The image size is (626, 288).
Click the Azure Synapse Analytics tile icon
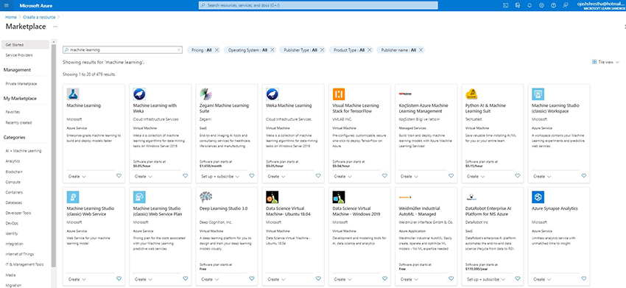pos(538,197)
